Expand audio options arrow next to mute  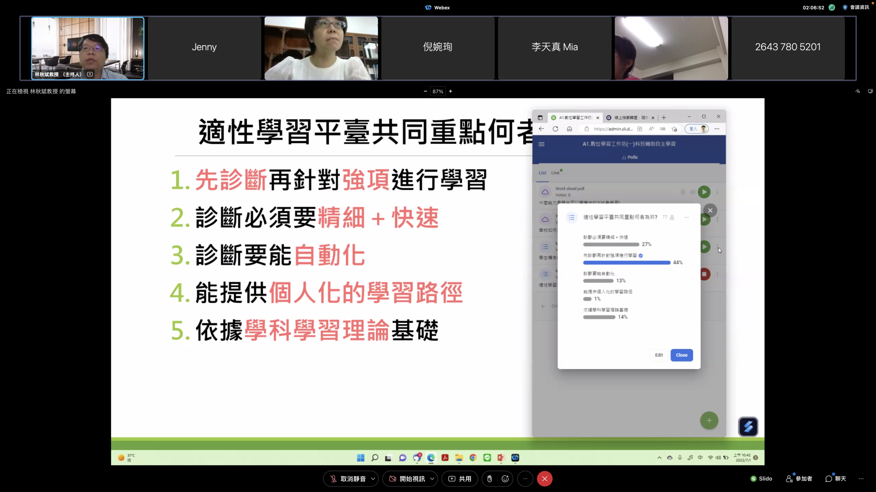[x=373, y=479]
